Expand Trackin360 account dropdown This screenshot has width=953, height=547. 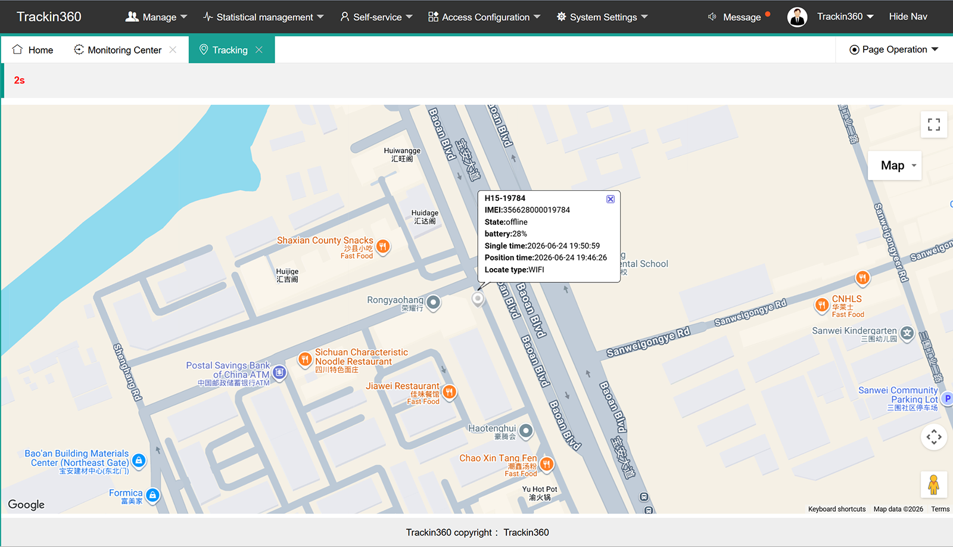point(845,17)
